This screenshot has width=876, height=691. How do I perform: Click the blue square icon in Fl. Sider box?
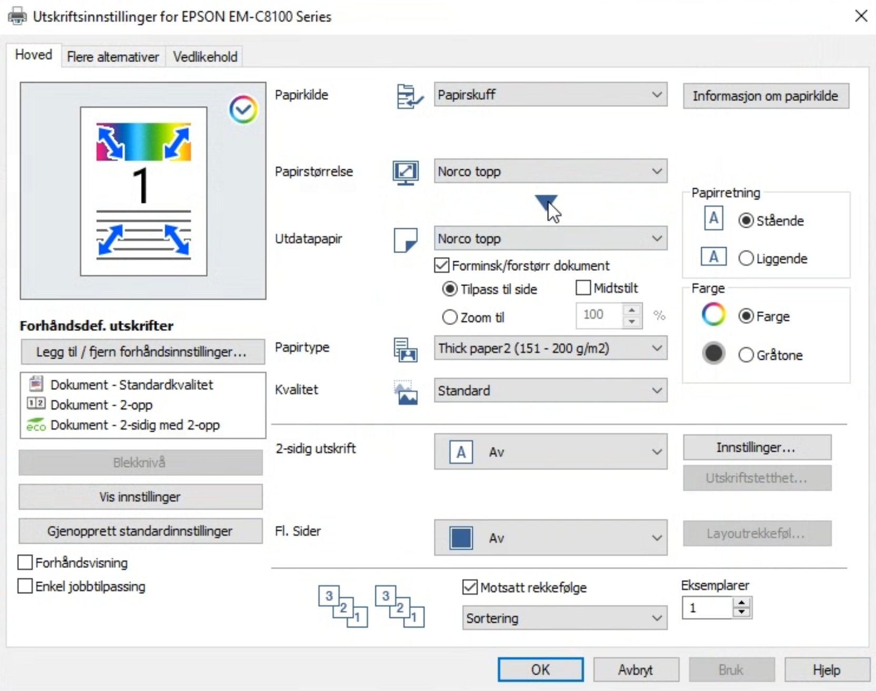(461, 538)
